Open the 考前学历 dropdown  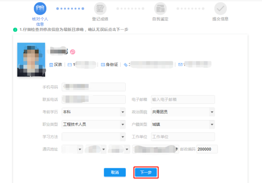pos(93,112)
